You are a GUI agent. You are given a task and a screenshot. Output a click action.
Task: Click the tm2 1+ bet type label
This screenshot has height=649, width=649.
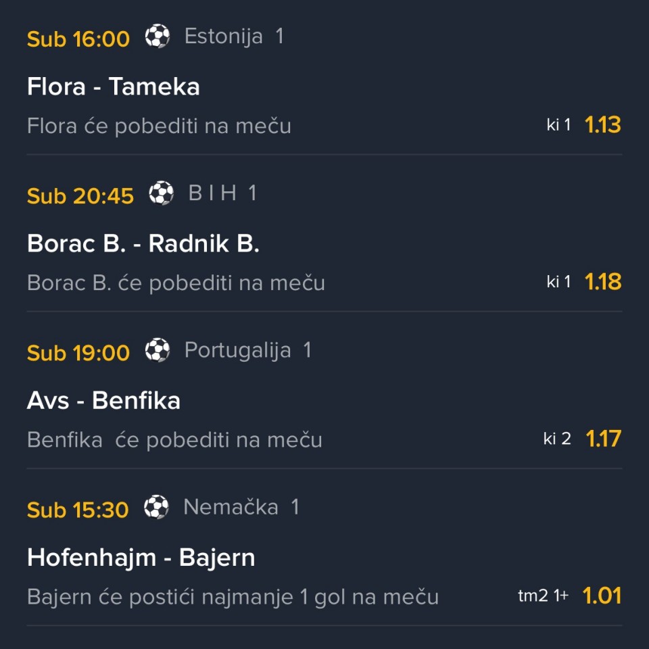pyautogui.click(x=543, y=596)
